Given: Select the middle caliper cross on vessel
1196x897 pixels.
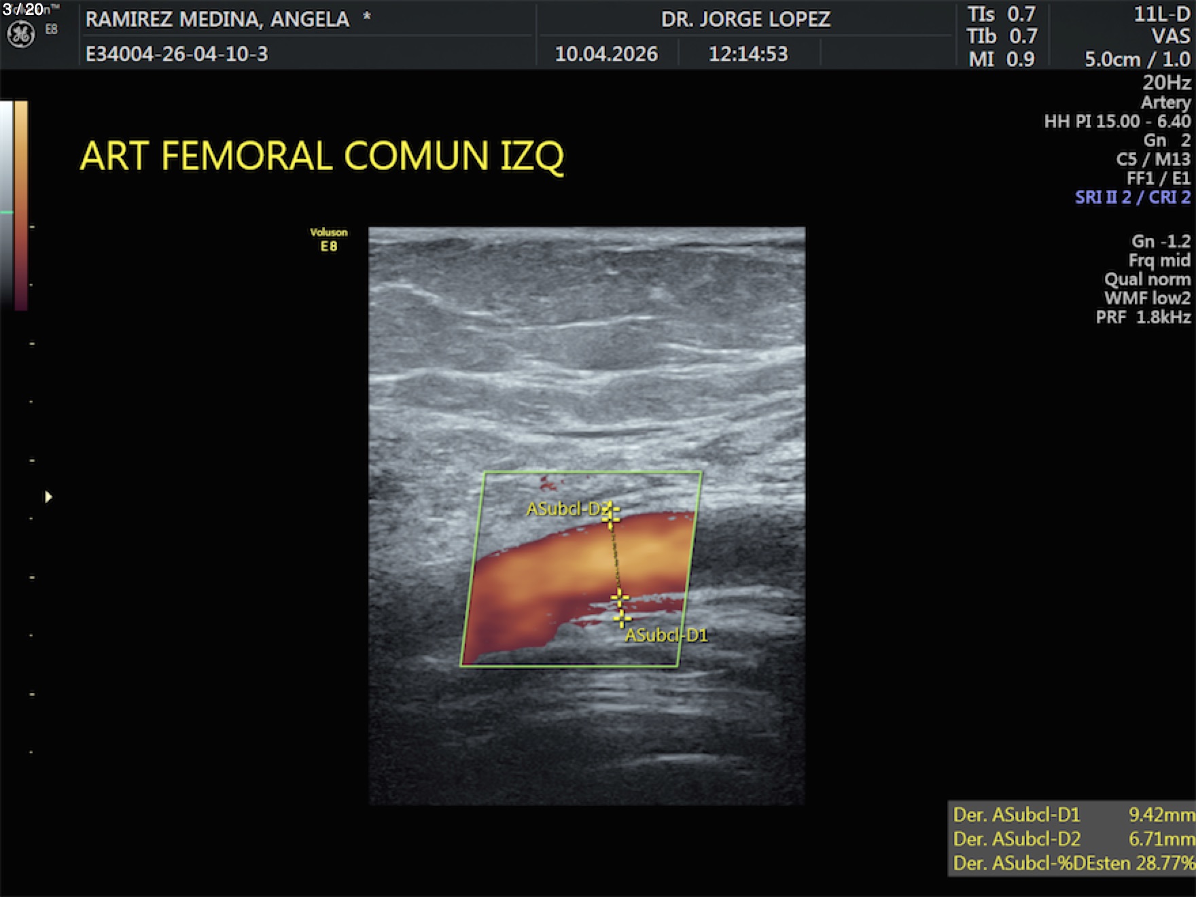Looking at the screenshot, I should [618, 597].
